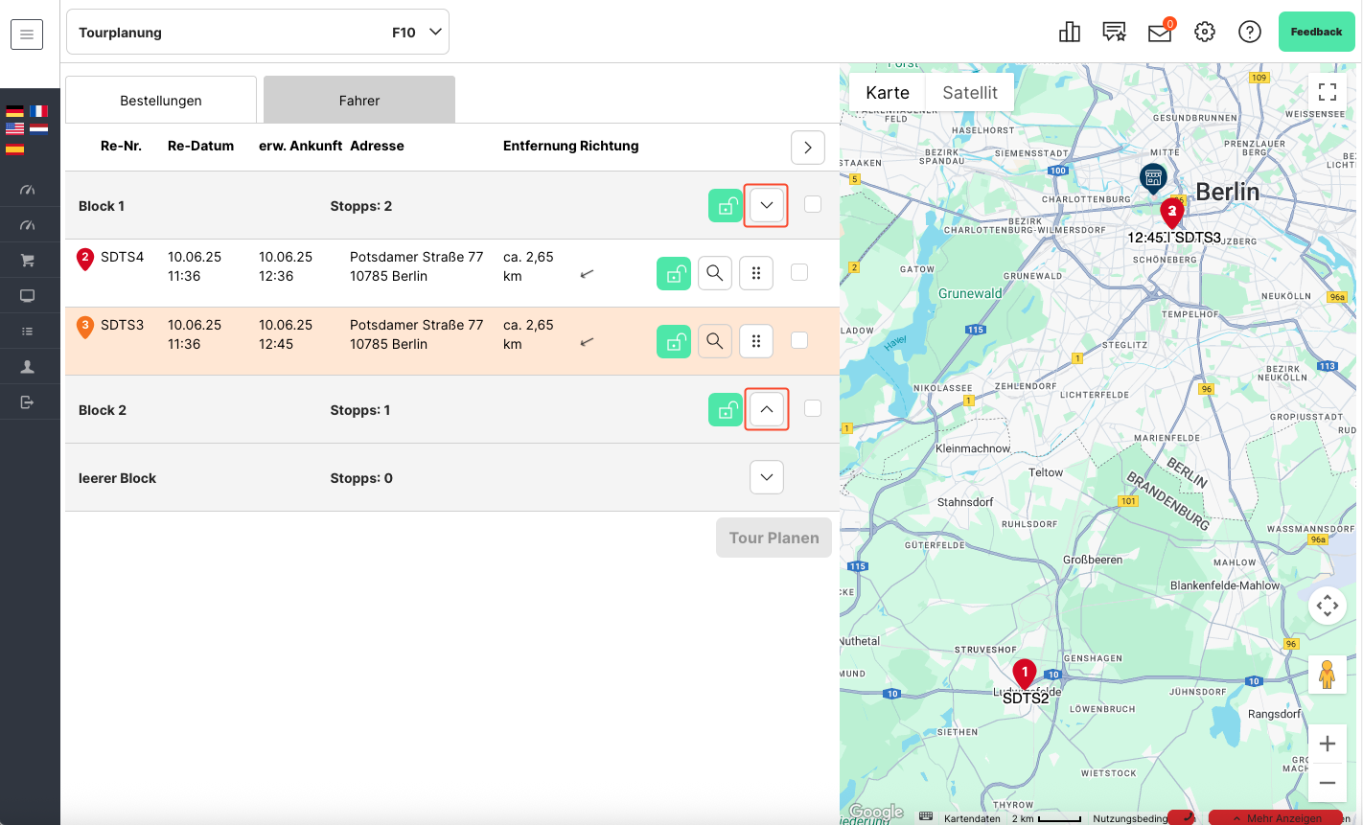Open the magnifier for order SDTS4
The height and width of the screenshot is (825, 1363).
tap(714, 273)
